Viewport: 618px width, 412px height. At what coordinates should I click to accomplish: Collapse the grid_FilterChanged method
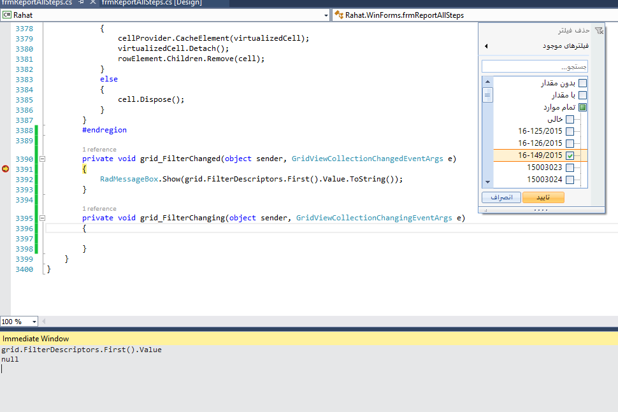click(x=43, y=159)
